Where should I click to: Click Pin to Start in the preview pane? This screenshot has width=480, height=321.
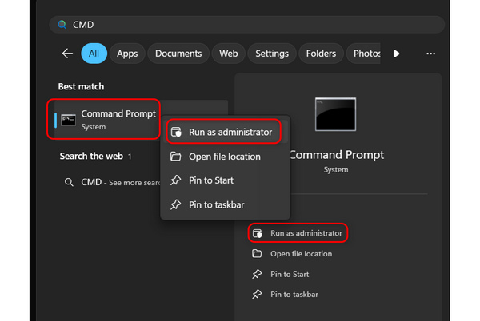point(291,274)
